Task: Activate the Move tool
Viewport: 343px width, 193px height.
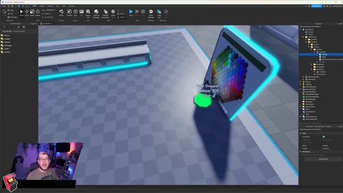Action: pos(27,13)
